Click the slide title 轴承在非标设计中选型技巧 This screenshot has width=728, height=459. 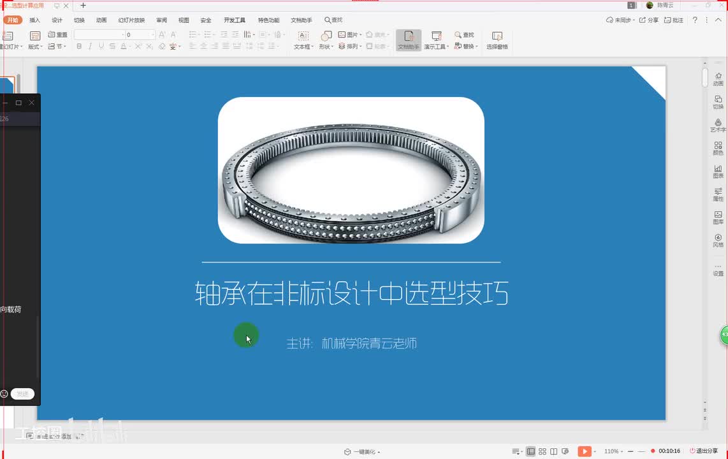(x=351, y=293)
